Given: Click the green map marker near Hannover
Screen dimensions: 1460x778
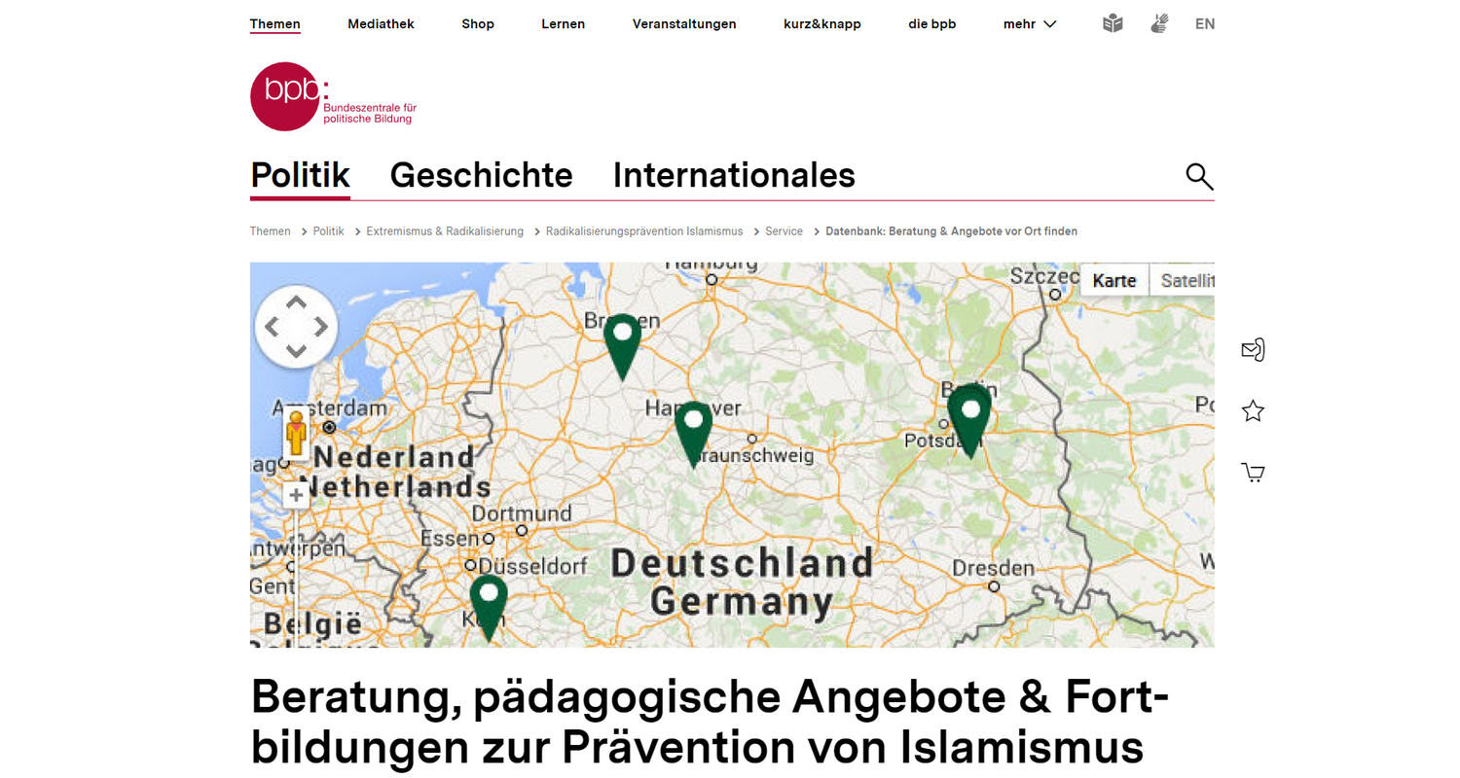Looking at the screenshot, I should coord(693,430).
